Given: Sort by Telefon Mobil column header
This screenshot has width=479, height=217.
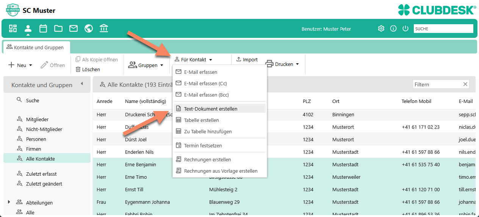Looking at the screenshot, I should [x=416, y=101].
